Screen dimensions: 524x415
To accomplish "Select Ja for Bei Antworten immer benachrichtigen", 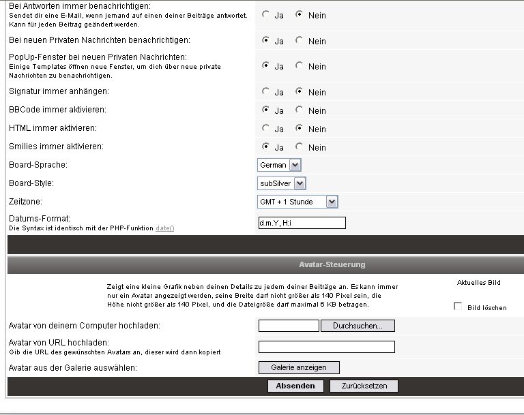I will coord(266,14).
